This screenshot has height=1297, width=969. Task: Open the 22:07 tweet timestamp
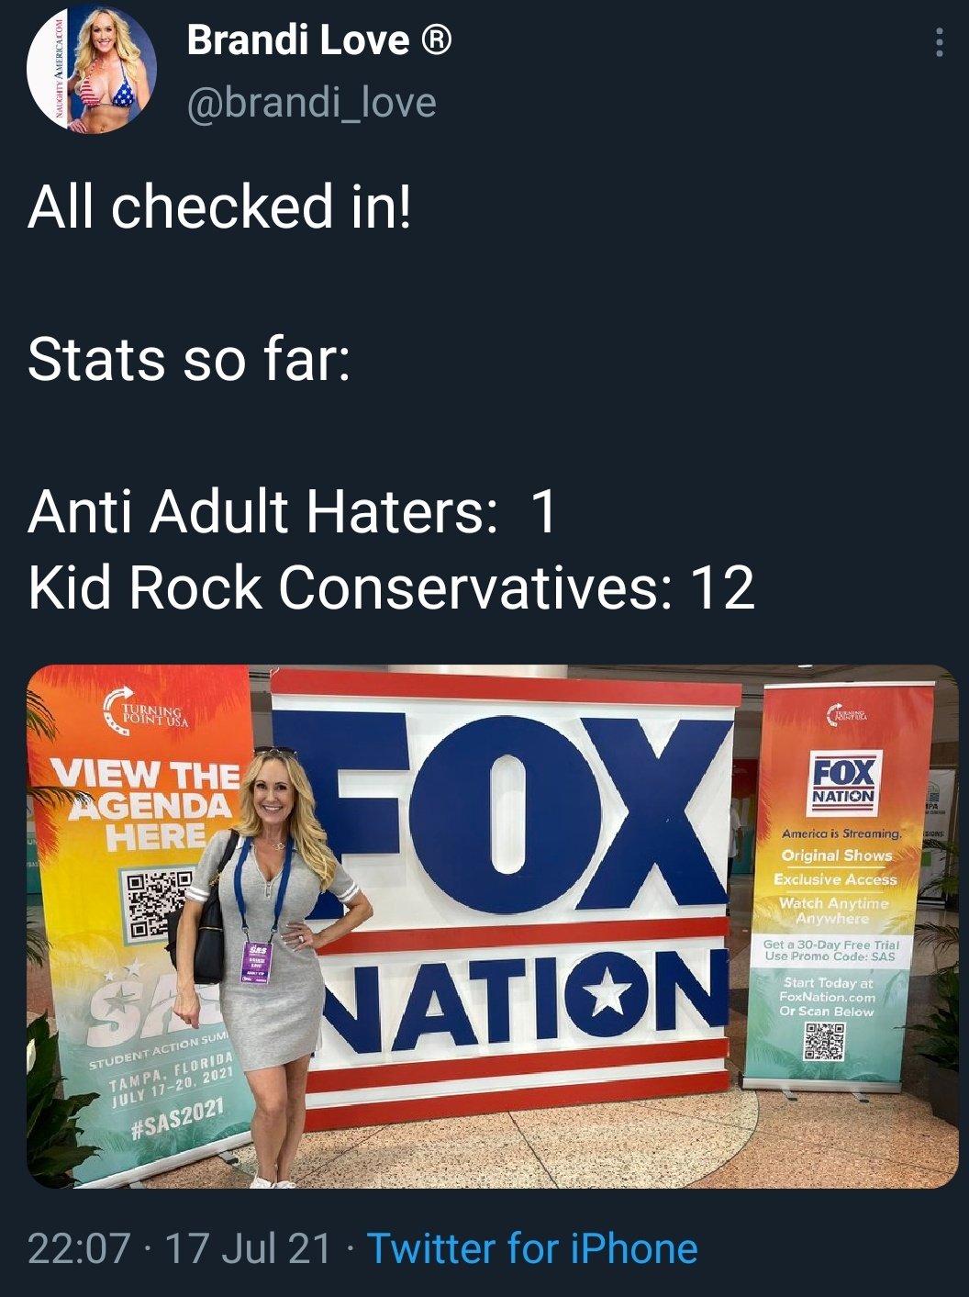click(x=79, y=1248)
